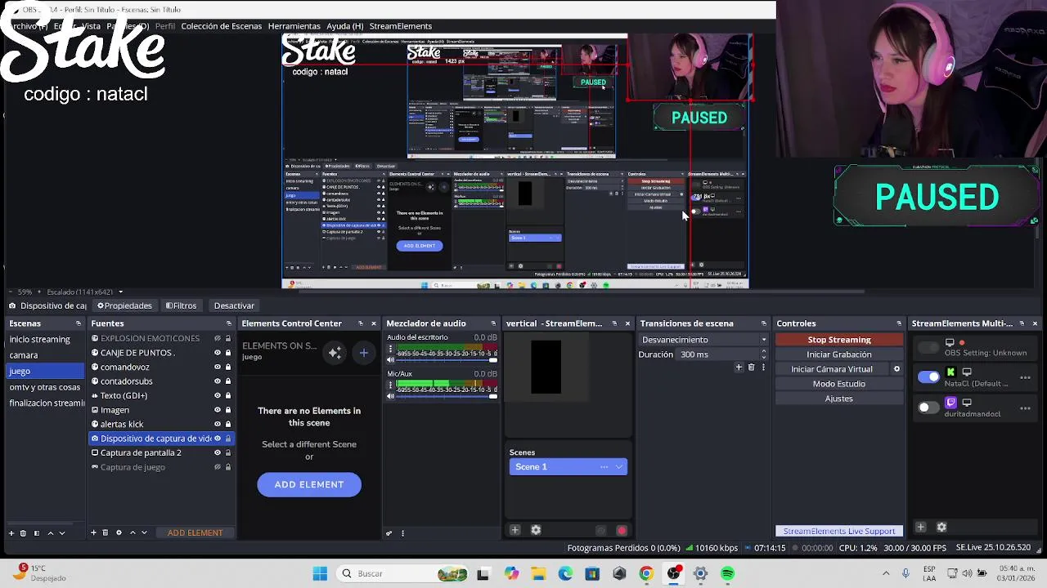Open the Windows Start menu
The height and width of the screenshot is (588, 1047).
pos(320,573)
